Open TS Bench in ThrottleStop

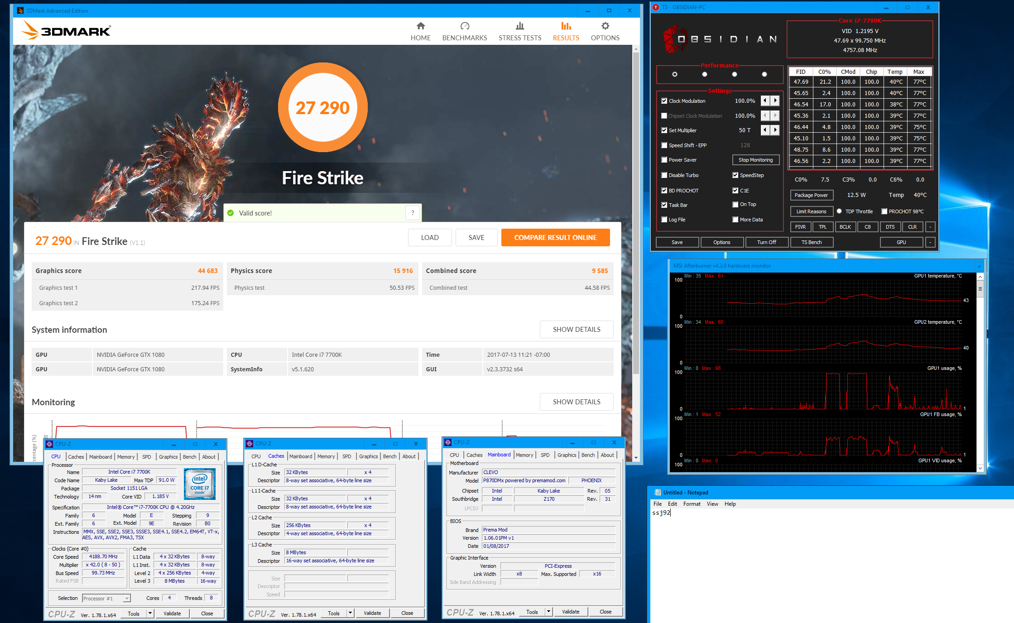pyautogui.click(x=812, y=242)
